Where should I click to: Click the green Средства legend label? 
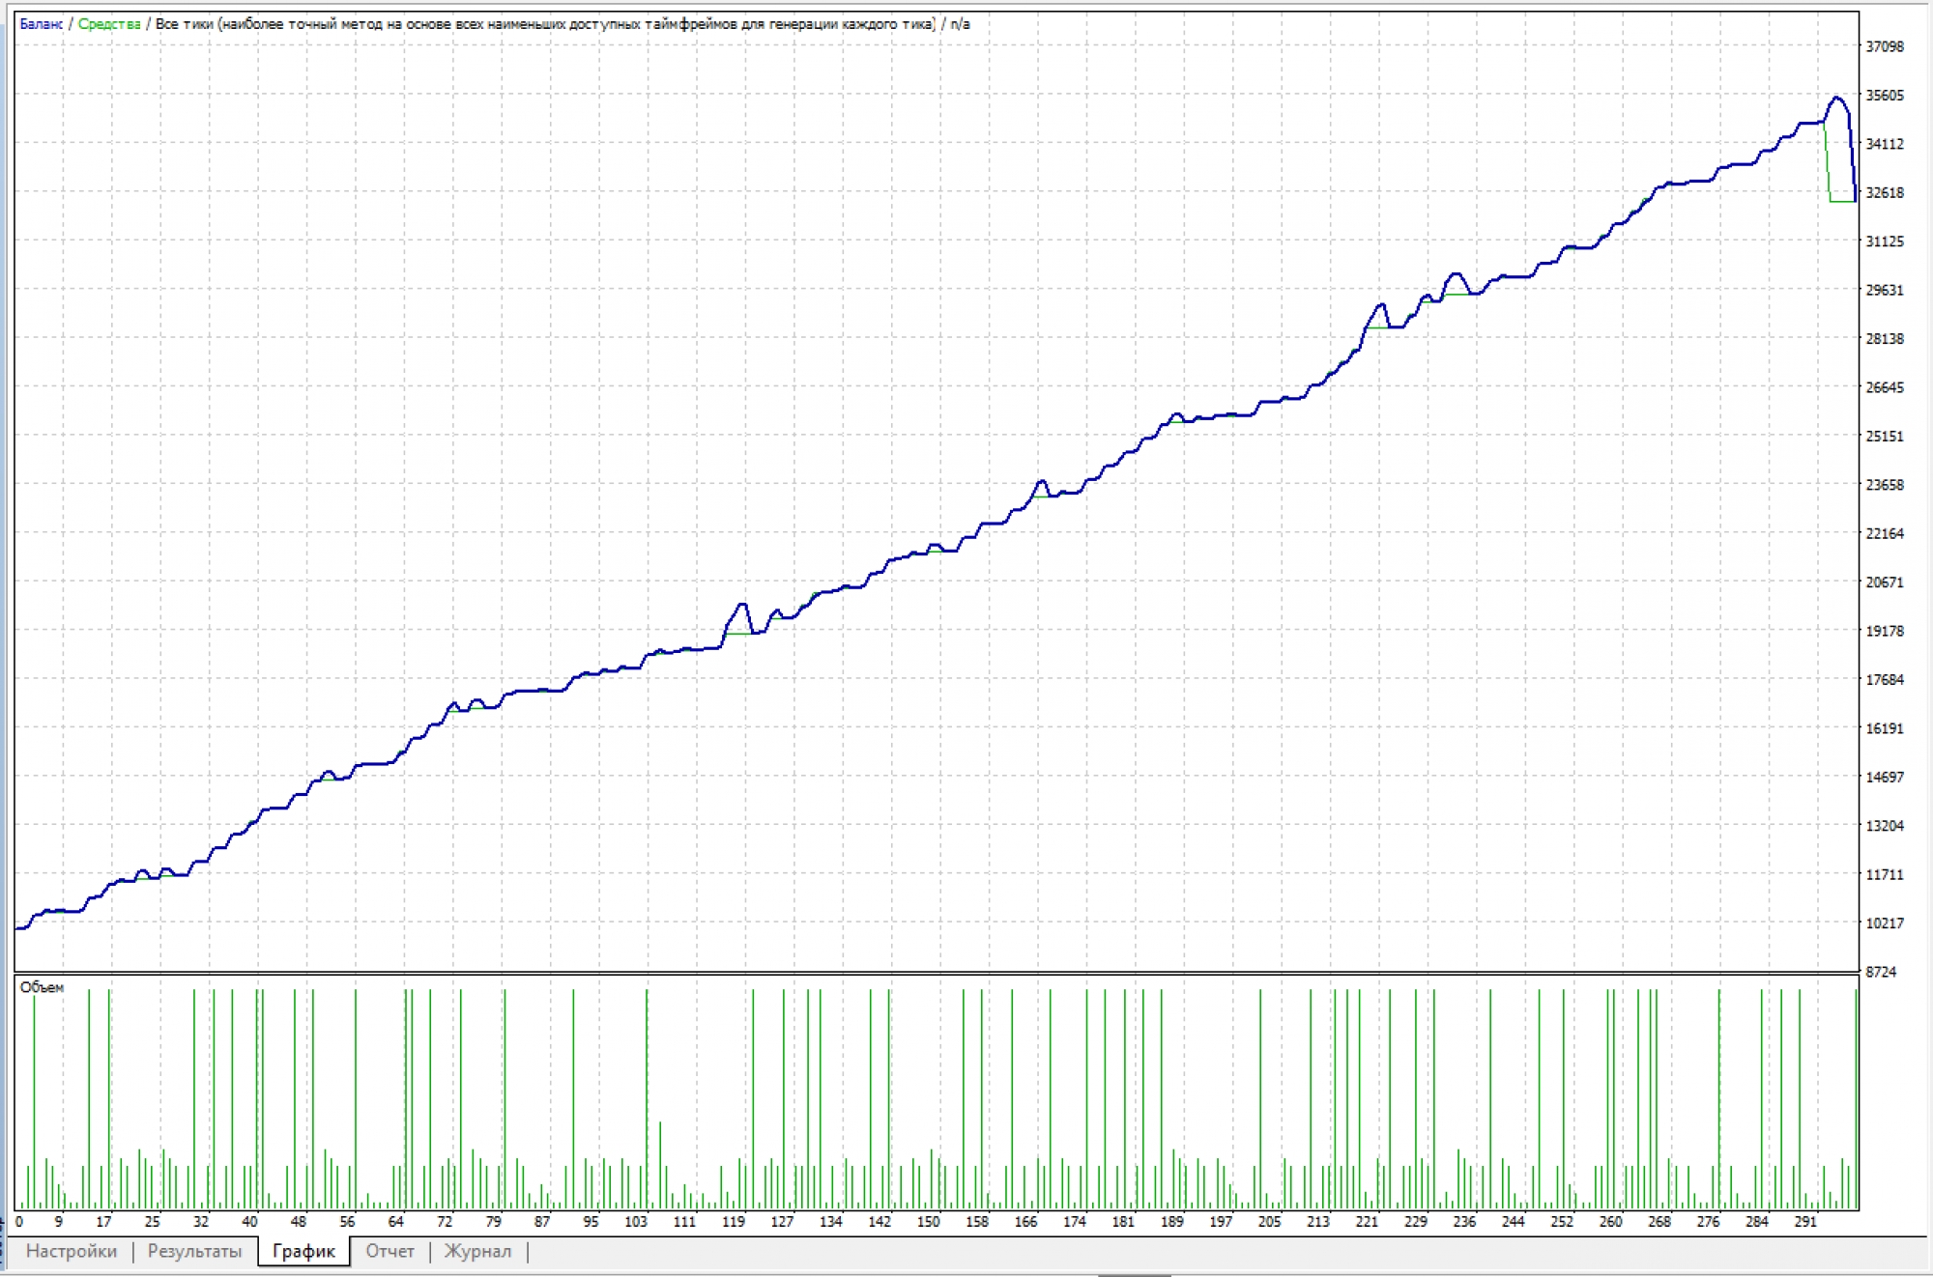[x=108, y=24]
